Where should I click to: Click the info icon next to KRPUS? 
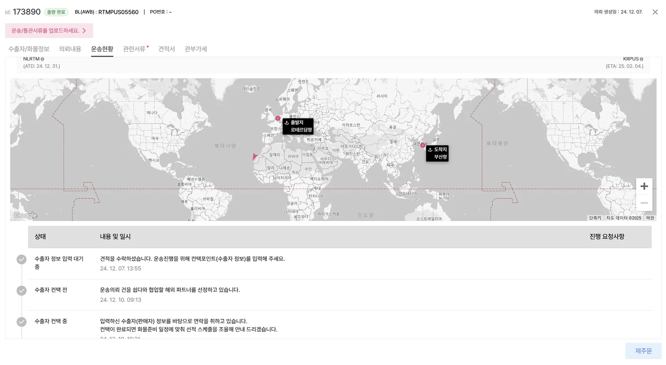[x=641, y=59]
